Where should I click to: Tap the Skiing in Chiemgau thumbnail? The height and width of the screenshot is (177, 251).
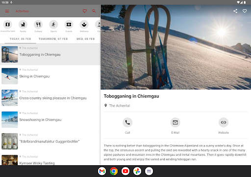pyautogui.click(x=10, y=76)
